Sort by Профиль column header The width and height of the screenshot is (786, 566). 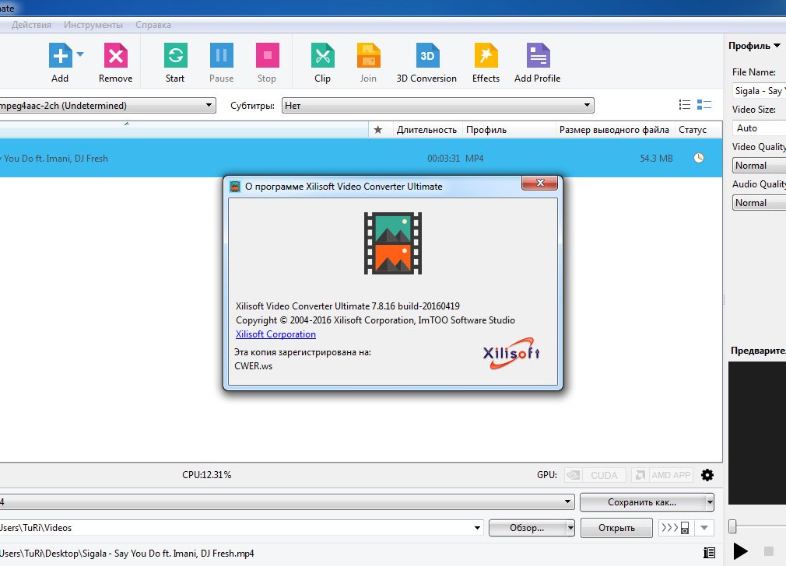tap(509, 130)
